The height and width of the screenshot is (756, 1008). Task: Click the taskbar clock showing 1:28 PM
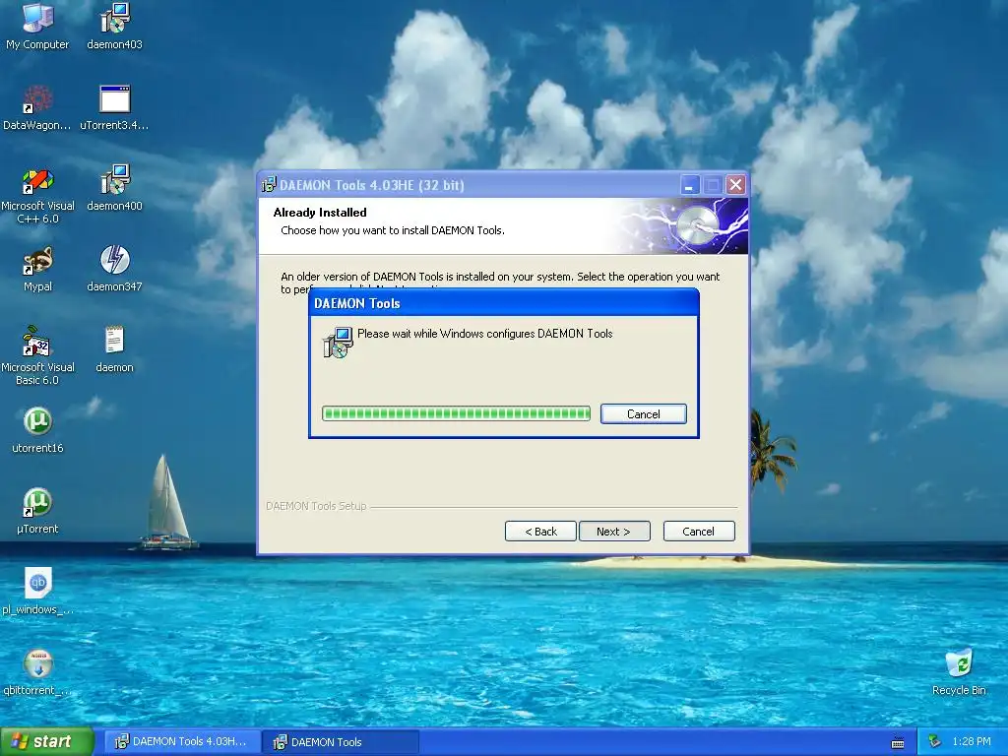(972, 741)
